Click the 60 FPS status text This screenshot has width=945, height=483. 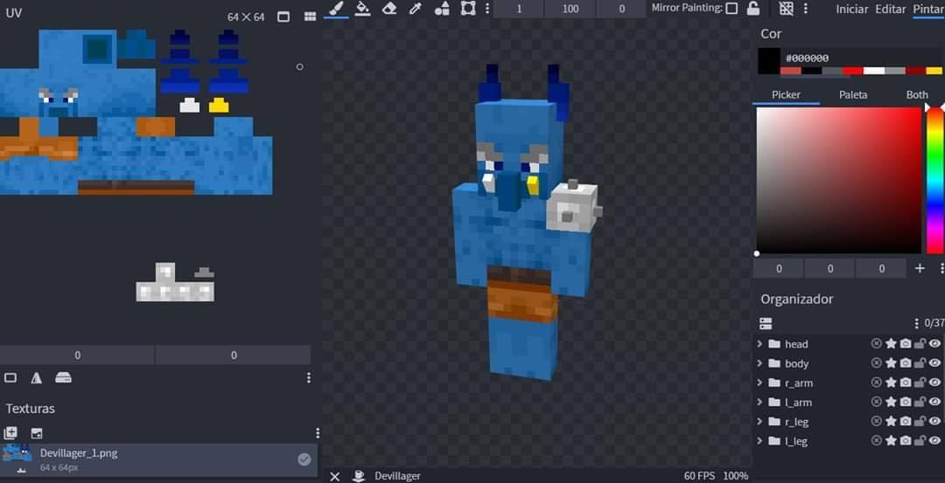(700, 476)
